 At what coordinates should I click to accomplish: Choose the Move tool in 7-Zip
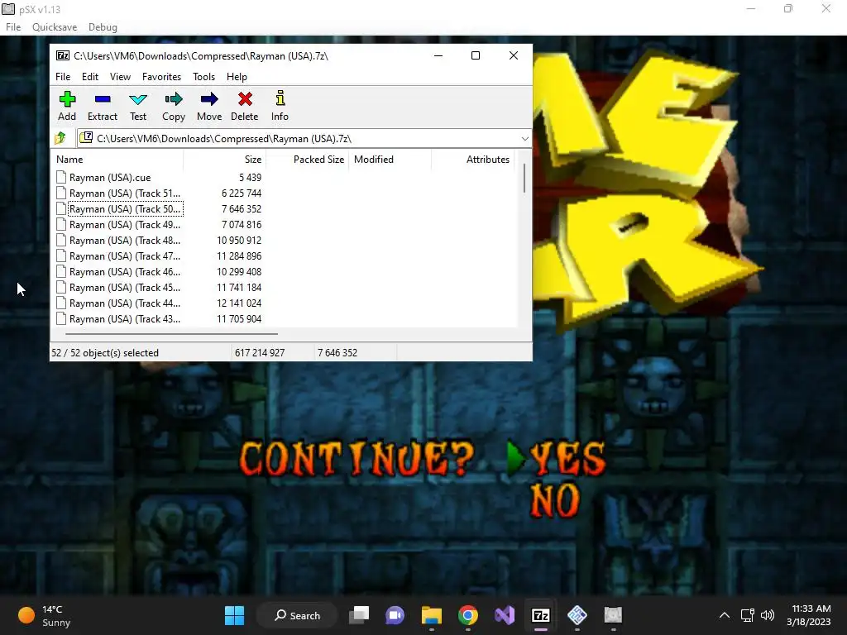[209, 107]
